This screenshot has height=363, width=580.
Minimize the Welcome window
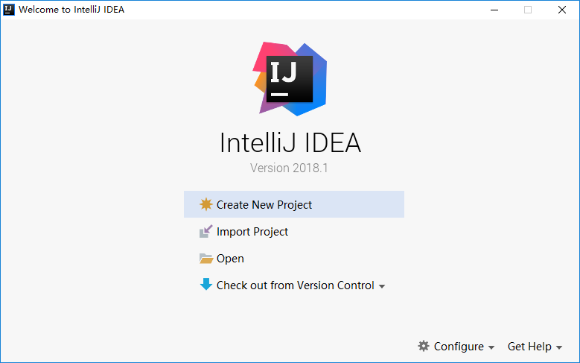click(494, 10)
